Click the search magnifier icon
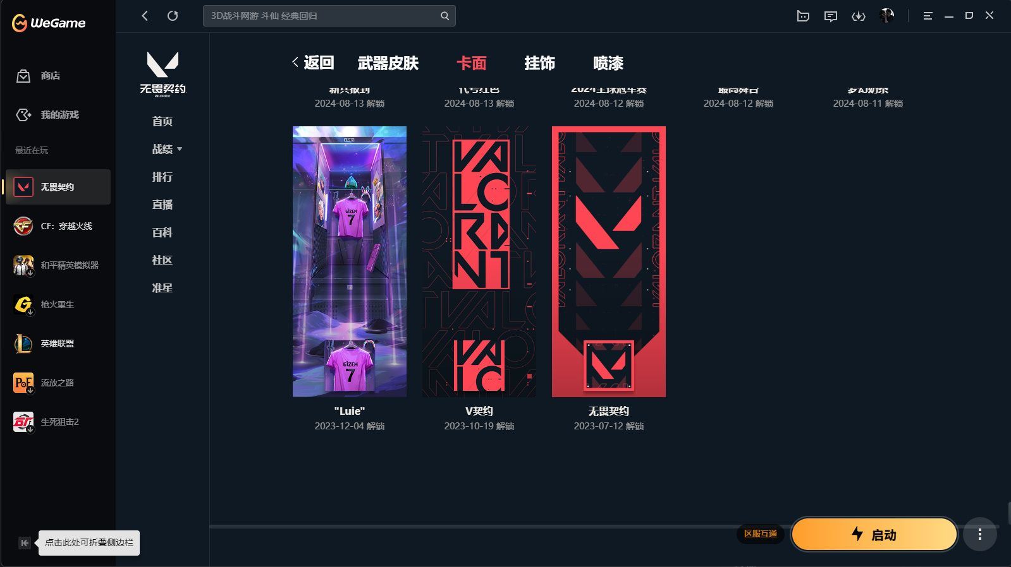 click(x=445, y=16)
